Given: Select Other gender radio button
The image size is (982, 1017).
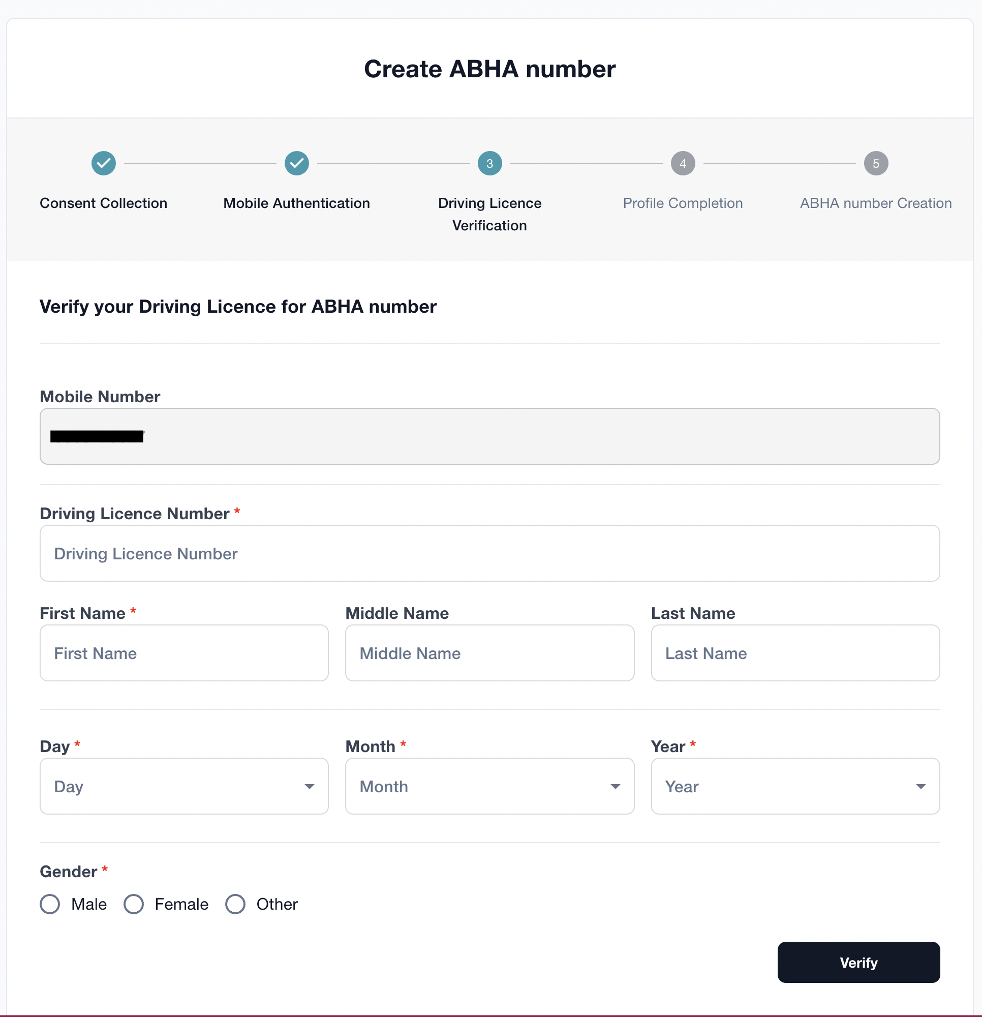Looking at the screenshot, I should click(237, 905).
